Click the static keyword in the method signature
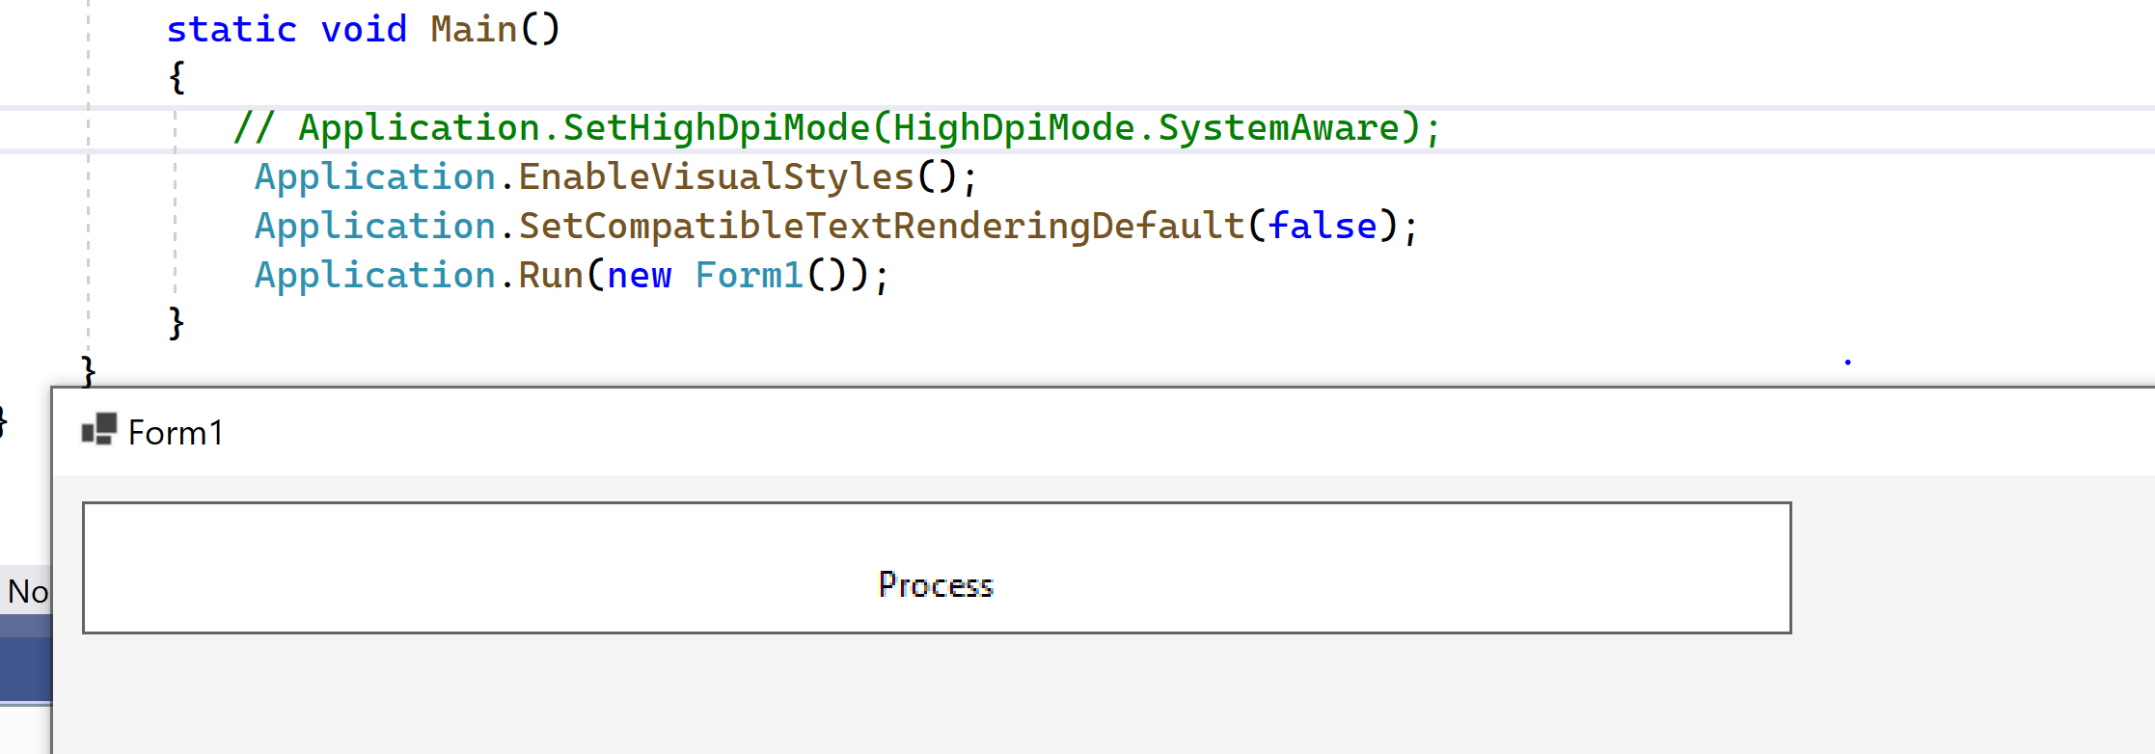Viewport: 2155px width, 754px height. [x=232, y=27]
